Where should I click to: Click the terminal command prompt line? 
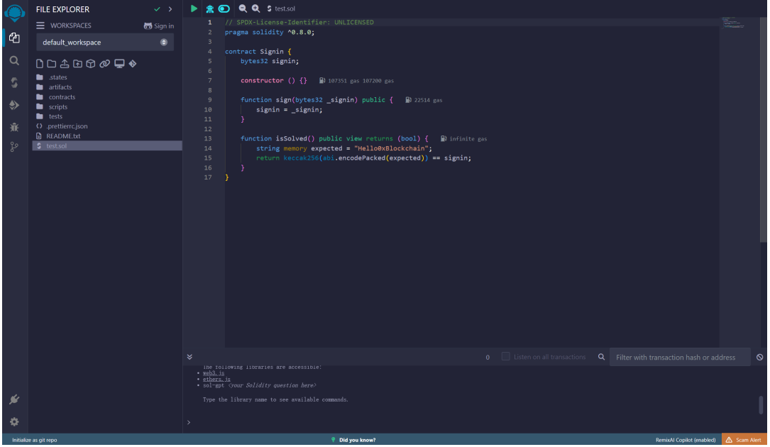471,422
